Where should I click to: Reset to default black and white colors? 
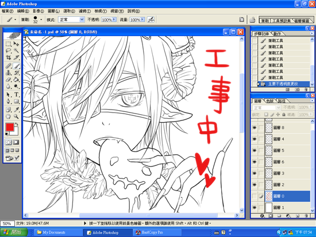[x=7, y=134]
